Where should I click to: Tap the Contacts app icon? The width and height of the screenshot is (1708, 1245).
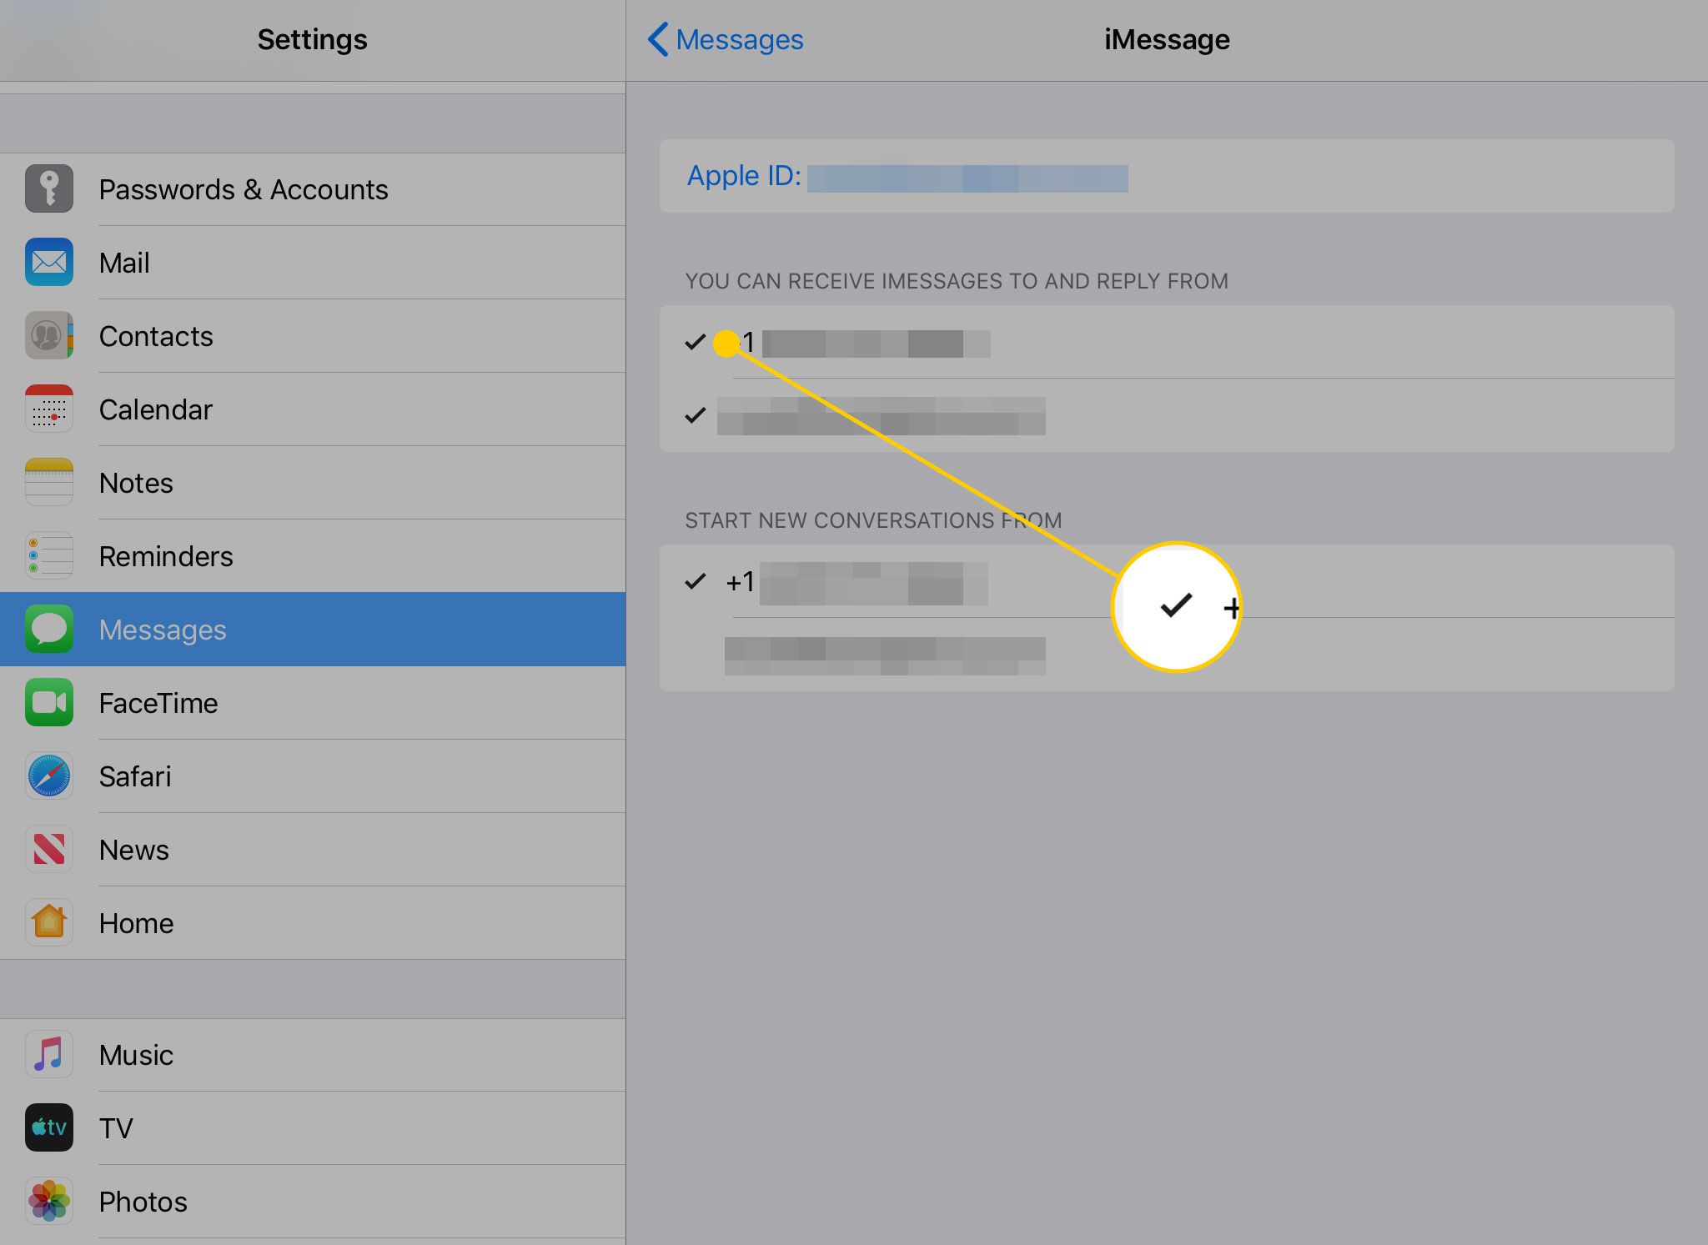(x=49, y=335)
